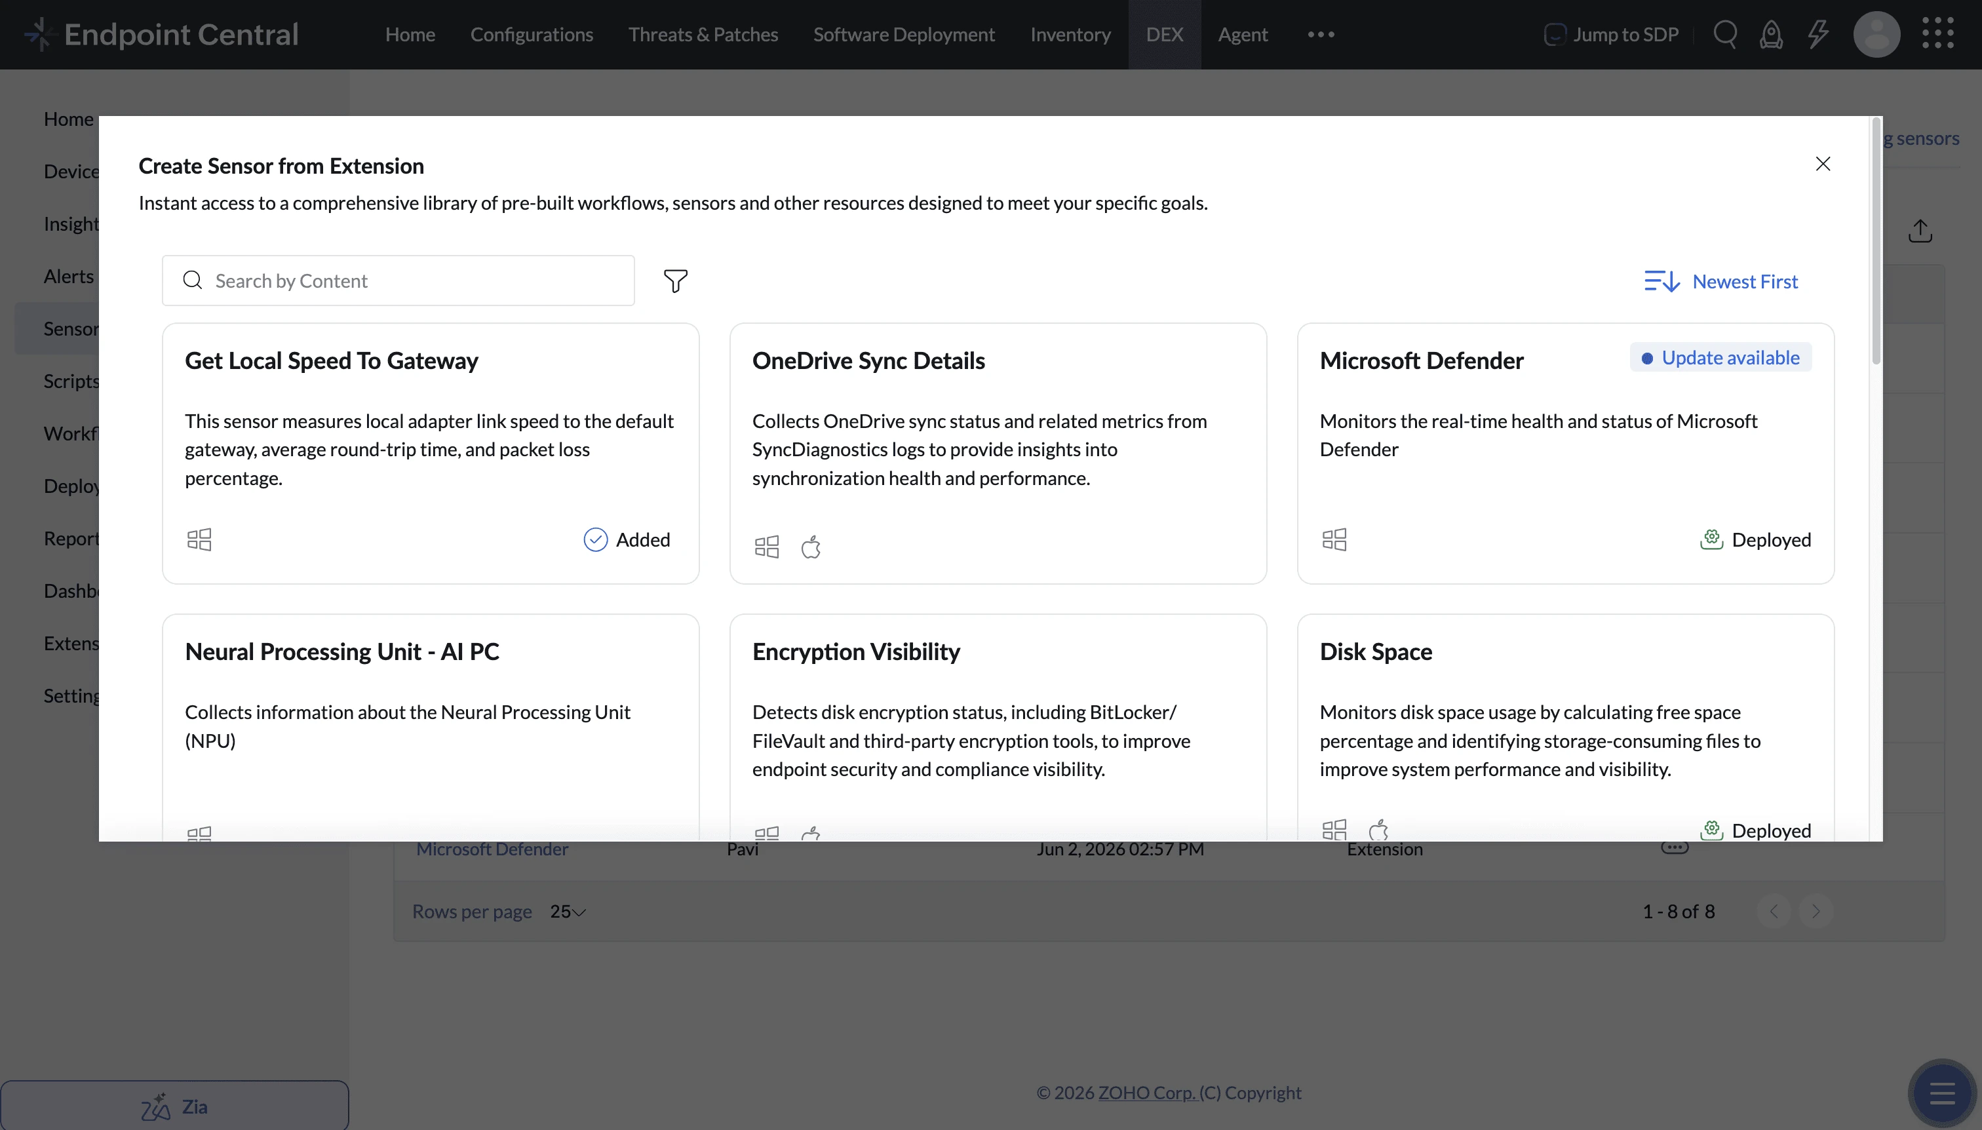Click the Zia assistant icon
Screen dimensions: 1982x1130
pyautogui.click(x=155, y=1106)
